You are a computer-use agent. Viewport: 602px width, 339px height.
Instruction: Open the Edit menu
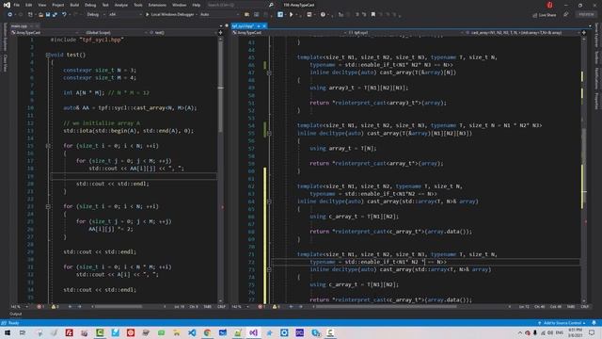pyautogui.click(x=29, y=5)
